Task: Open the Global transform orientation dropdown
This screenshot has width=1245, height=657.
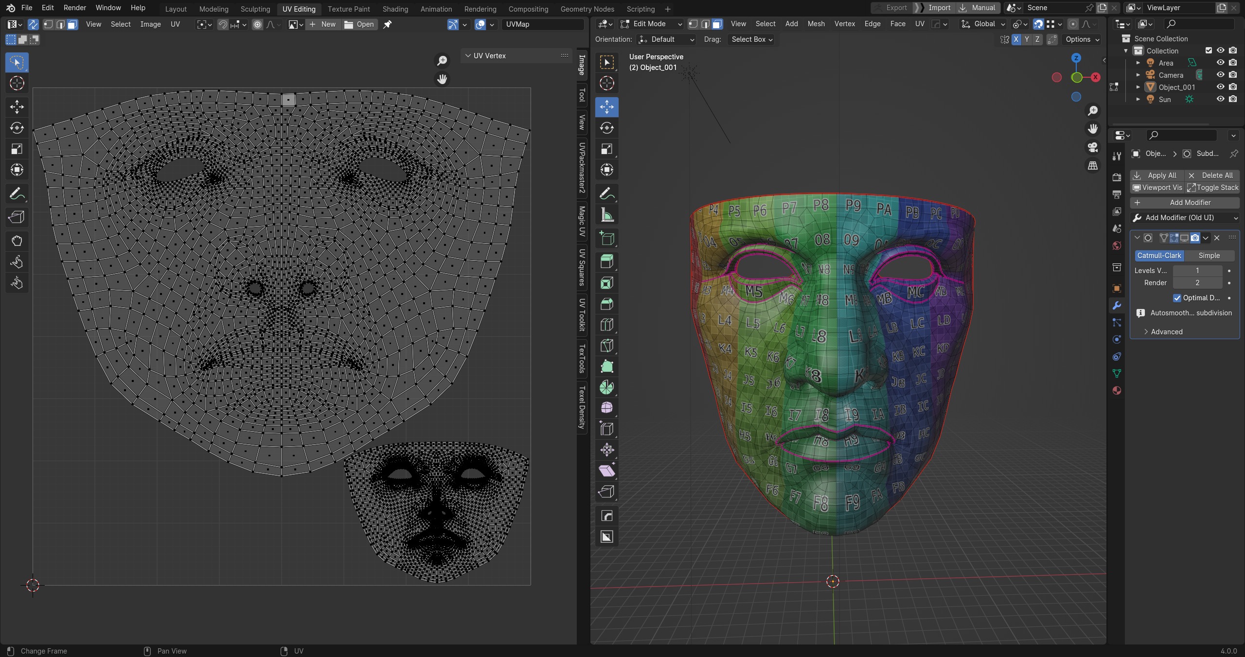Action: [983, 24]
